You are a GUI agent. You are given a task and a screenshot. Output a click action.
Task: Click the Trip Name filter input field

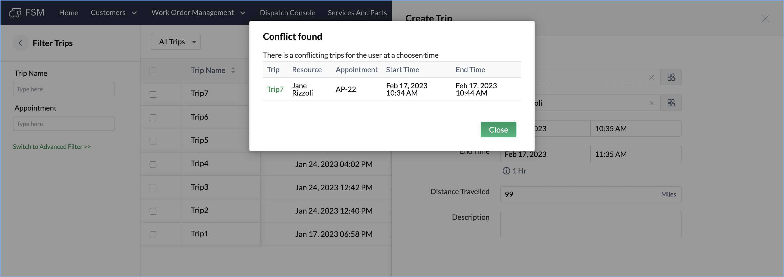[x=64, y=89]
